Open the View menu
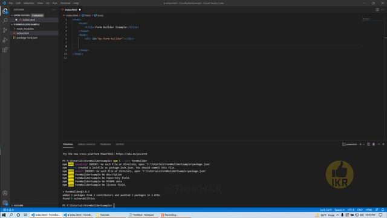Screen dimensions: 387x218 click(x=40, y=3)
